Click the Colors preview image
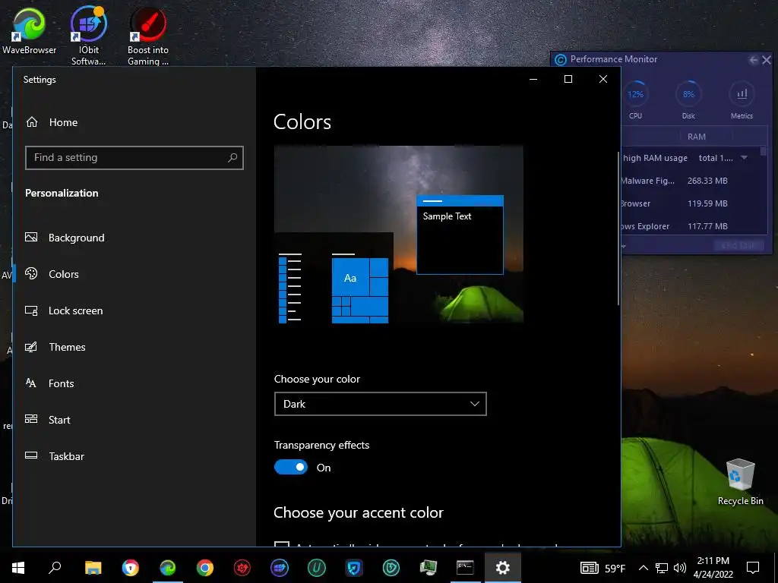This screenshot has height=583, width=778. point(398,234)
